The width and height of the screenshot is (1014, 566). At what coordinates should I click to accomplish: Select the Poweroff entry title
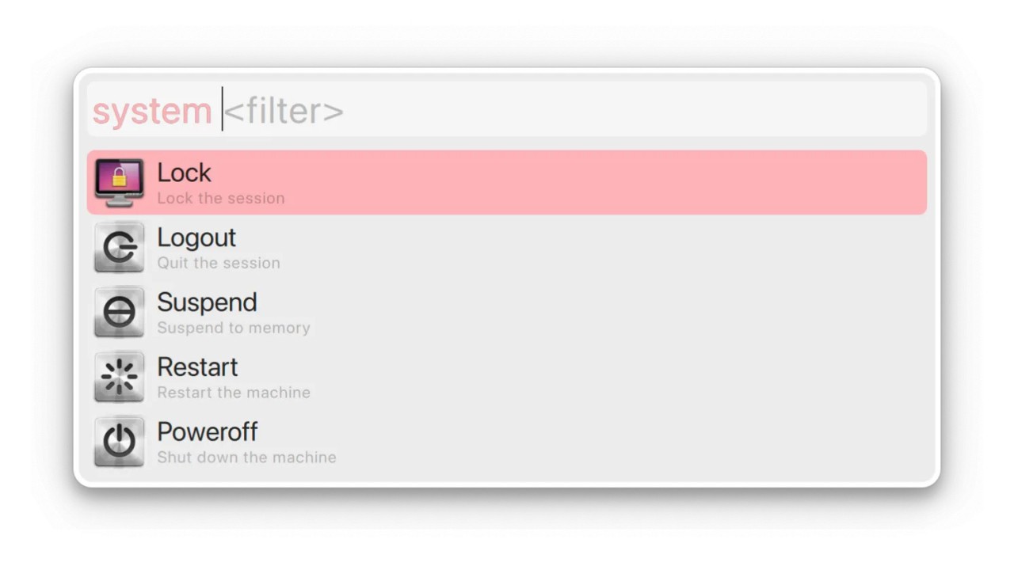coord(208,432)
